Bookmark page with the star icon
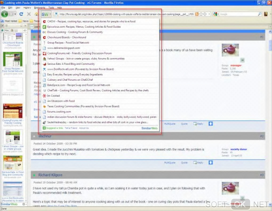Image resolution: width=272 pixels, height=211 pixels. click(x=201, y=14)
